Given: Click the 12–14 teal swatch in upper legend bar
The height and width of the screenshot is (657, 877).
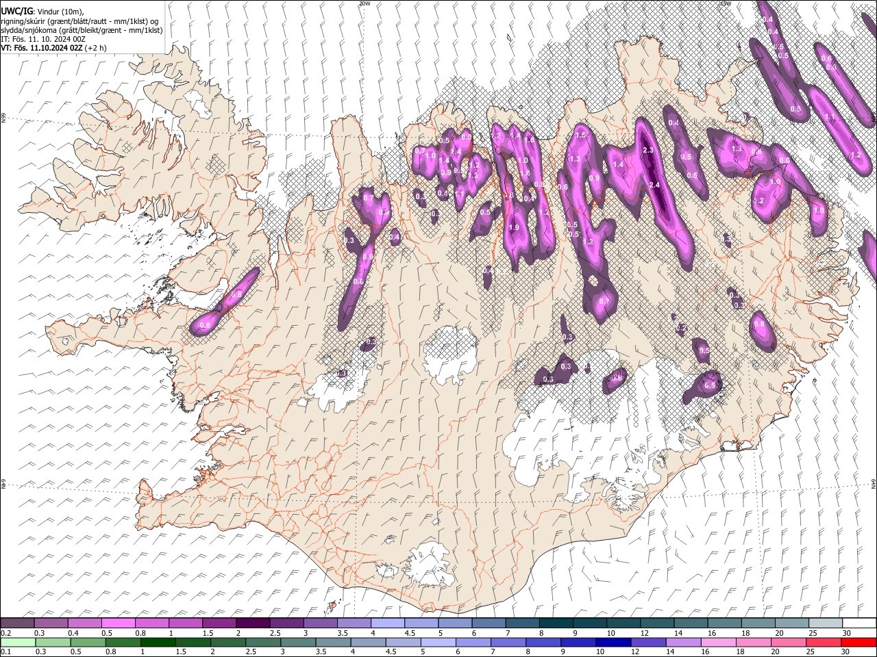Looking at the screenshot, I should (x=658, y=623).
